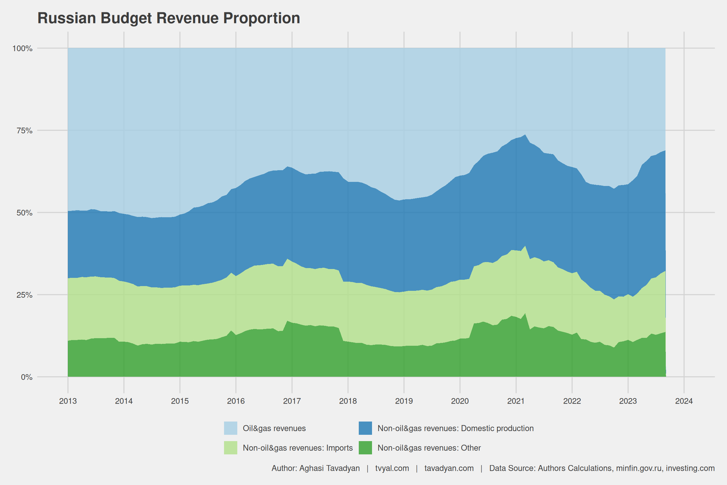The image size is (727, 485).
Task: Click the Imports legend color swatch
Action: point(230,448)
